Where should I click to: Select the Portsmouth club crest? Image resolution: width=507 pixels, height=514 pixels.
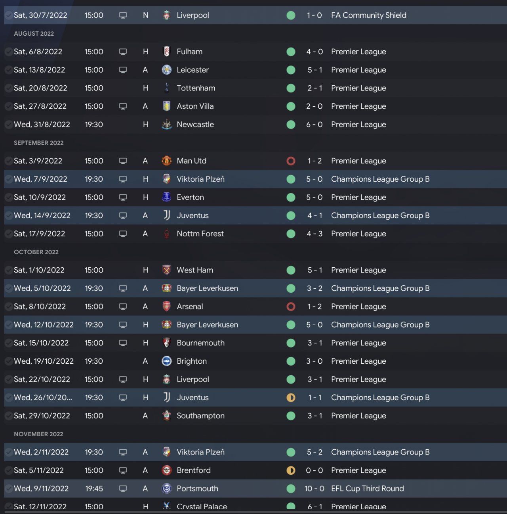[x=167, y=489]
